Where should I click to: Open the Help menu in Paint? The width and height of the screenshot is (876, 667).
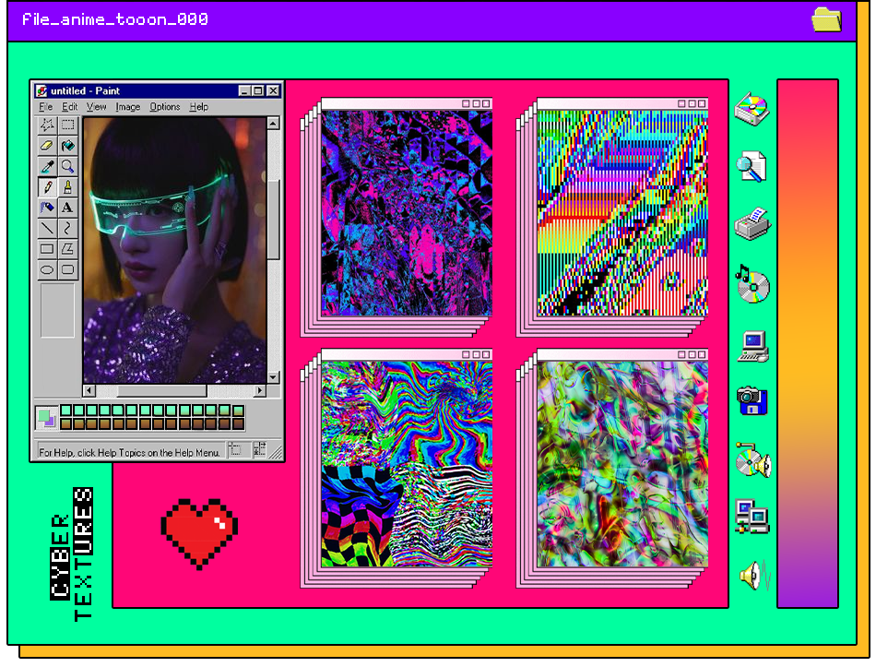pos(198,107)
